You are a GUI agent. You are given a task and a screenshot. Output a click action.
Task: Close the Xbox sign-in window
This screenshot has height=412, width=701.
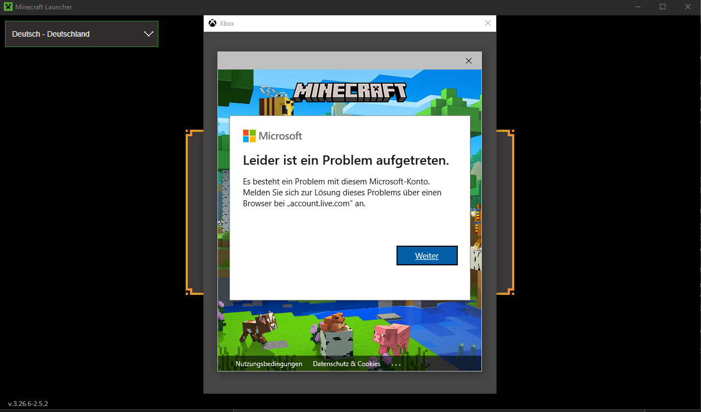coord(487,23)
